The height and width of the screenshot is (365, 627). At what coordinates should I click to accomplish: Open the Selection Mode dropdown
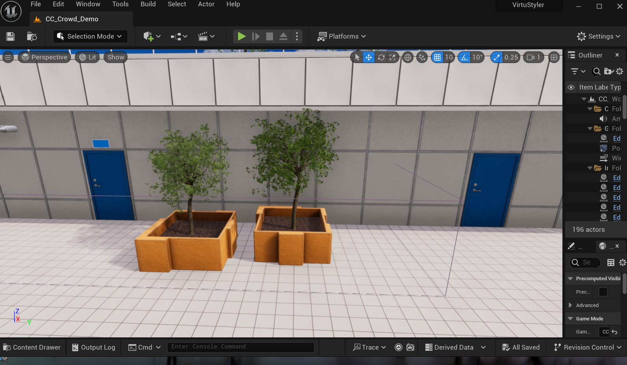coord(90,36)
